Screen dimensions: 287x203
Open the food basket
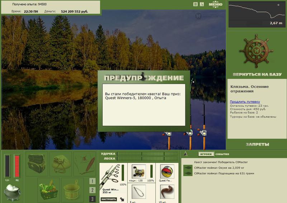tap(48, 189)
